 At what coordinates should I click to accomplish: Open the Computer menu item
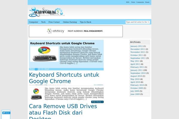33,22
